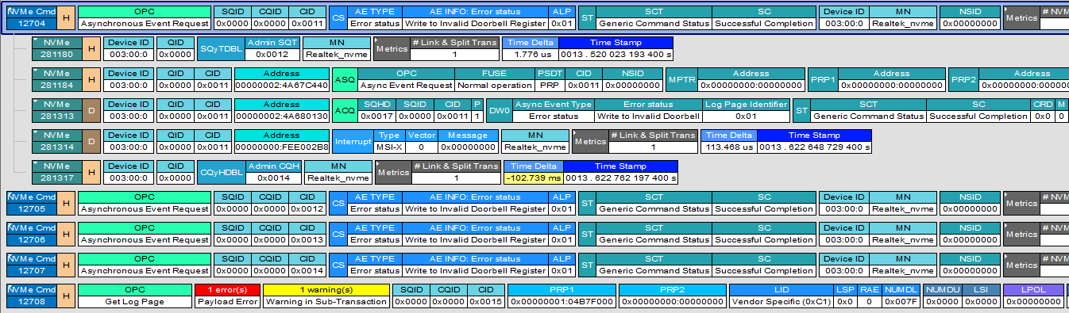Select the ACQ cell in packet 281313
Screen dimensions: 1069x313
345,110
